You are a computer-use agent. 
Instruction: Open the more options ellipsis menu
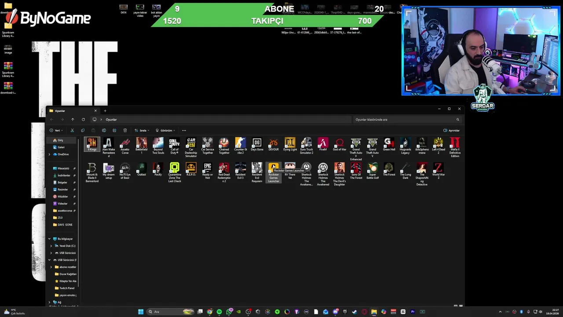point(184,130)
